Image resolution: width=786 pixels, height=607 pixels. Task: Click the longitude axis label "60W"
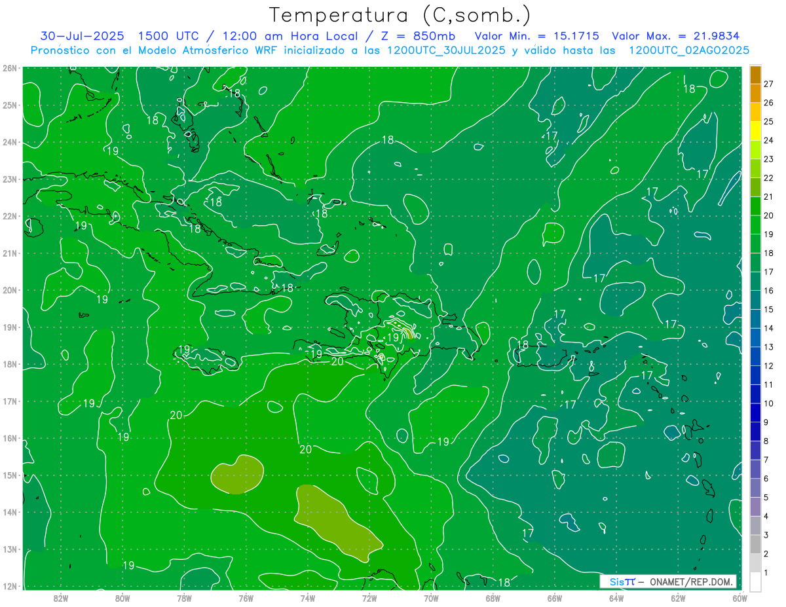point(740,598)
